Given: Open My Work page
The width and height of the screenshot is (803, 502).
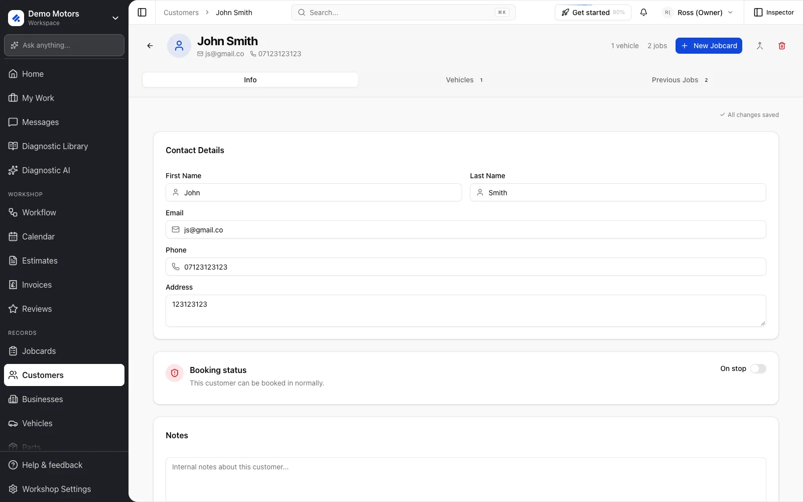Looking at the screenshot, I should [64, 98].
